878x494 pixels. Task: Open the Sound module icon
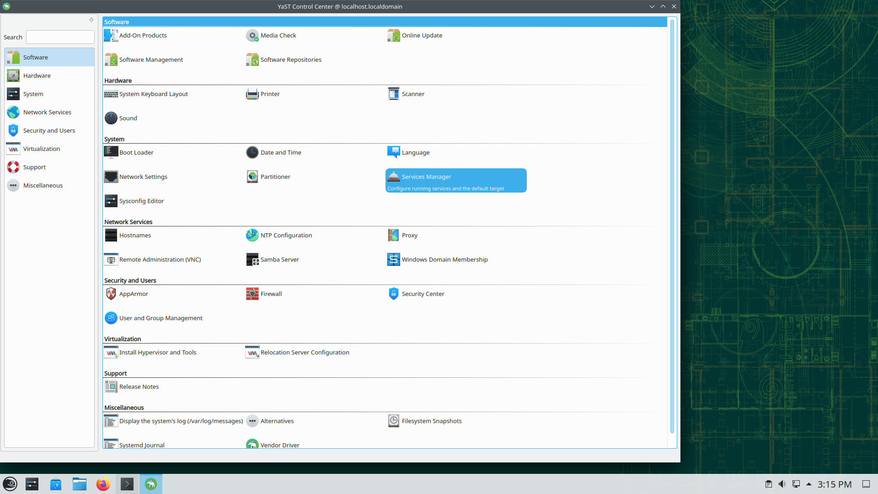[x=111, y=118]
